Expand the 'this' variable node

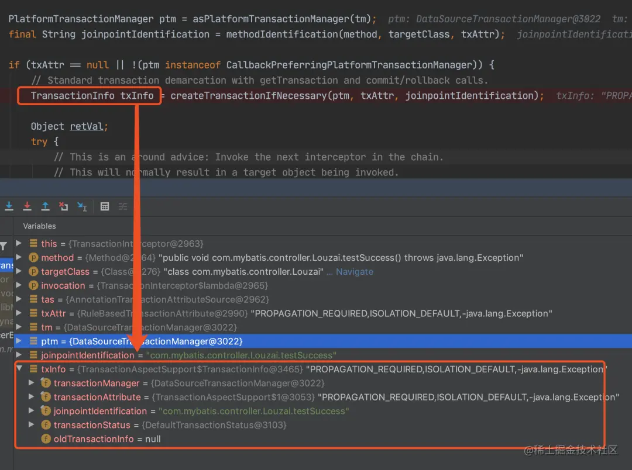pos(19,243)
